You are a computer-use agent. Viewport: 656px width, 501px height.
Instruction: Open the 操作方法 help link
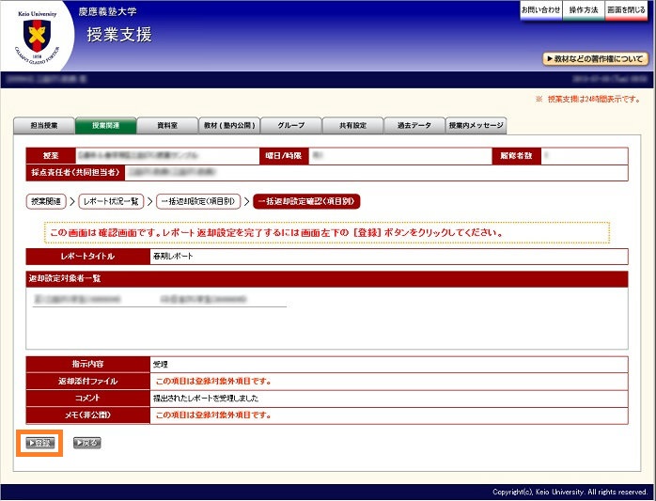584,9
